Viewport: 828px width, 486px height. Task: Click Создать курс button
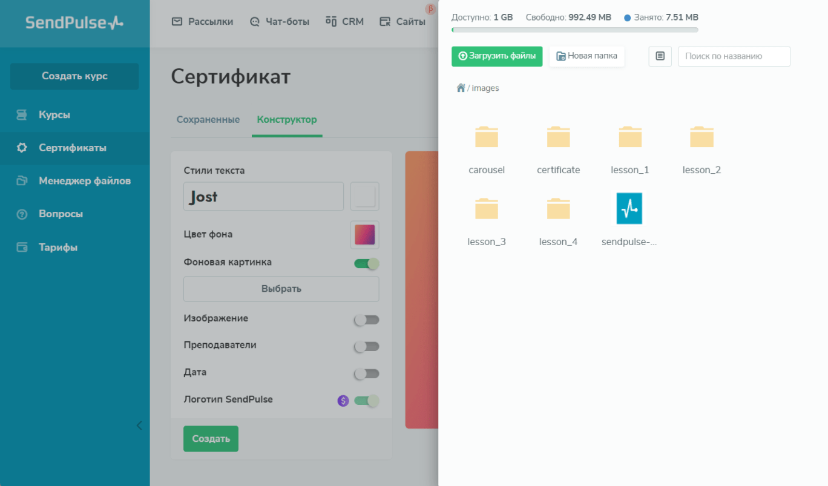[74, 76]
